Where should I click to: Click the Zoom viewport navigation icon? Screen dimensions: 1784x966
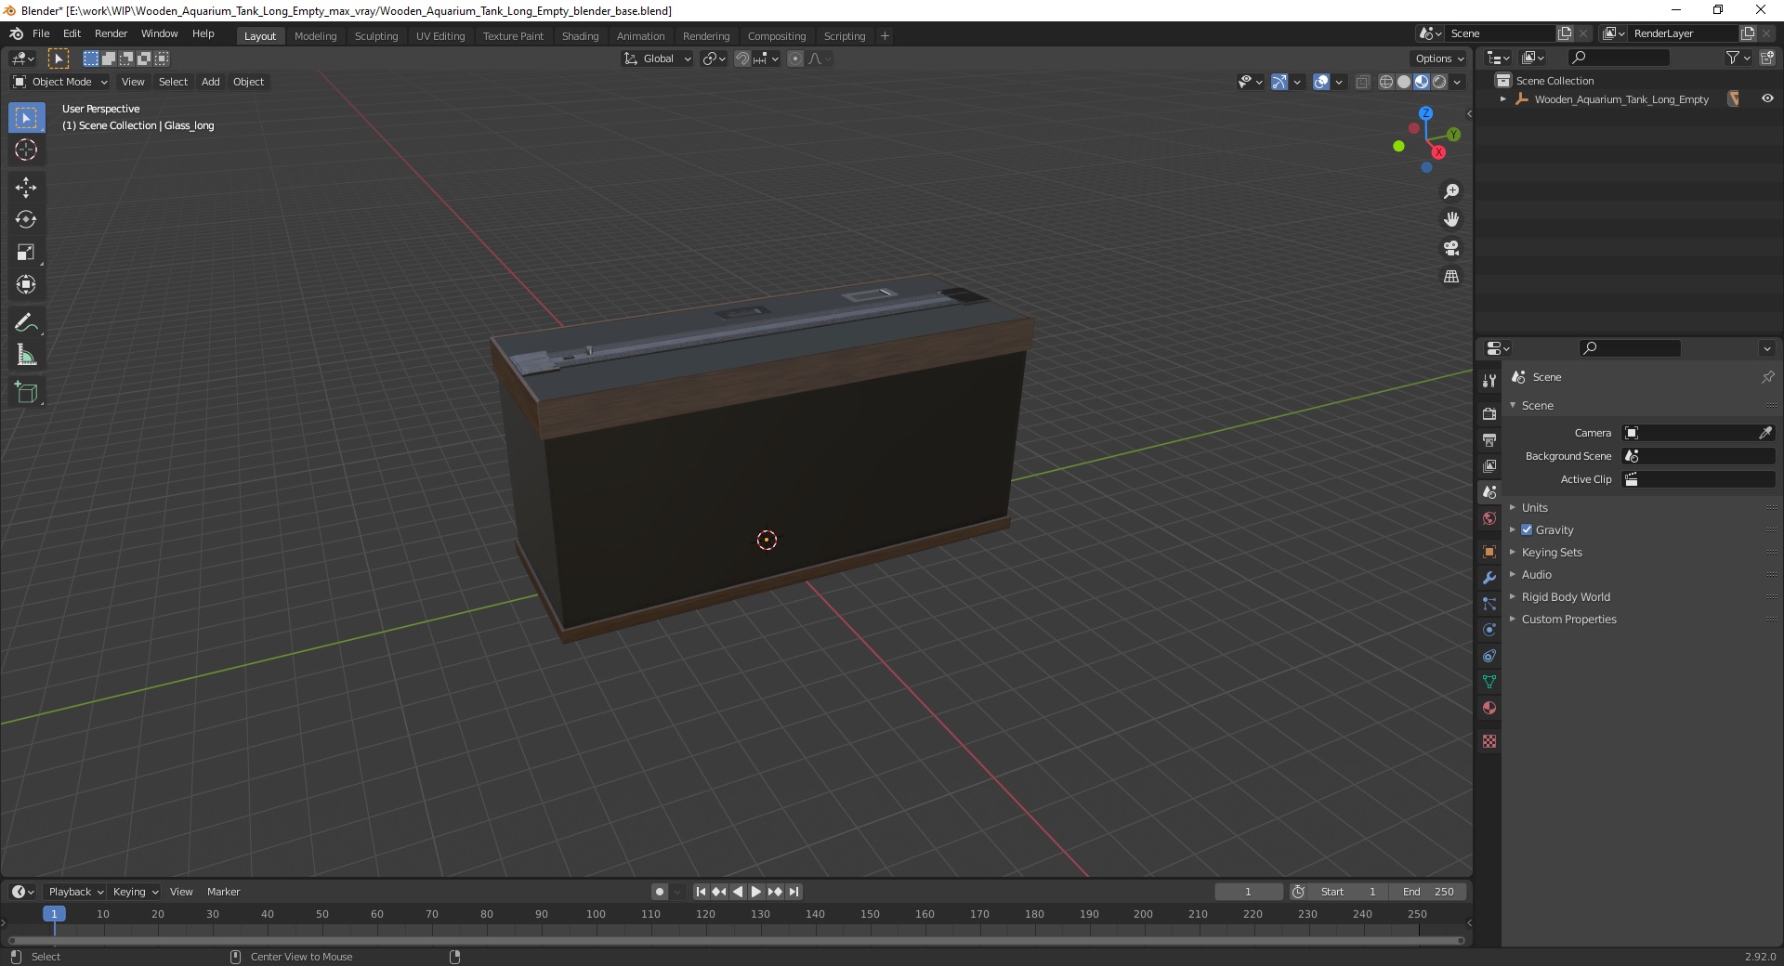click(1451, 191)
